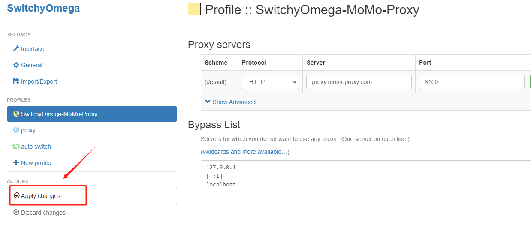Viewport: 531px width, 225px height.
Task: Click the circled X Discard changes icon
Action: [16, 213]
